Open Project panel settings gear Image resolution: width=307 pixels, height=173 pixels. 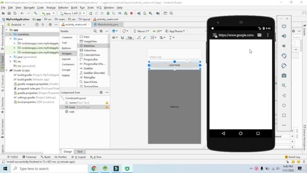(x=50, y=25)
